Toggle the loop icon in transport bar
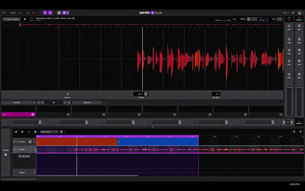 29,132
